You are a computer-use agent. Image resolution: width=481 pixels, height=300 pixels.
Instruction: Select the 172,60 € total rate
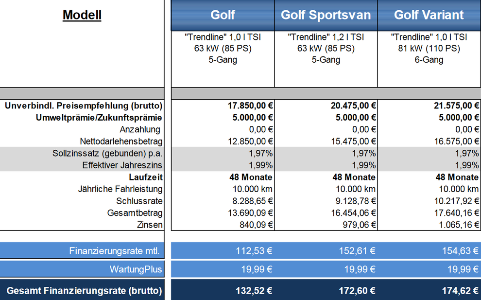(357, 290)
